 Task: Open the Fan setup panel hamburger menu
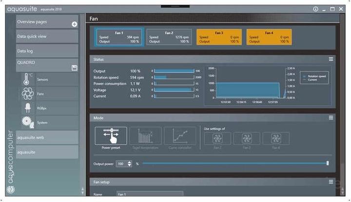click(x=331, y=182)
